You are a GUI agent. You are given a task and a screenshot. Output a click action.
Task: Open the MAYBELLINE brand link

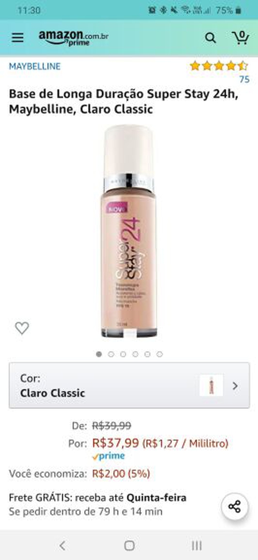[35, 67]
